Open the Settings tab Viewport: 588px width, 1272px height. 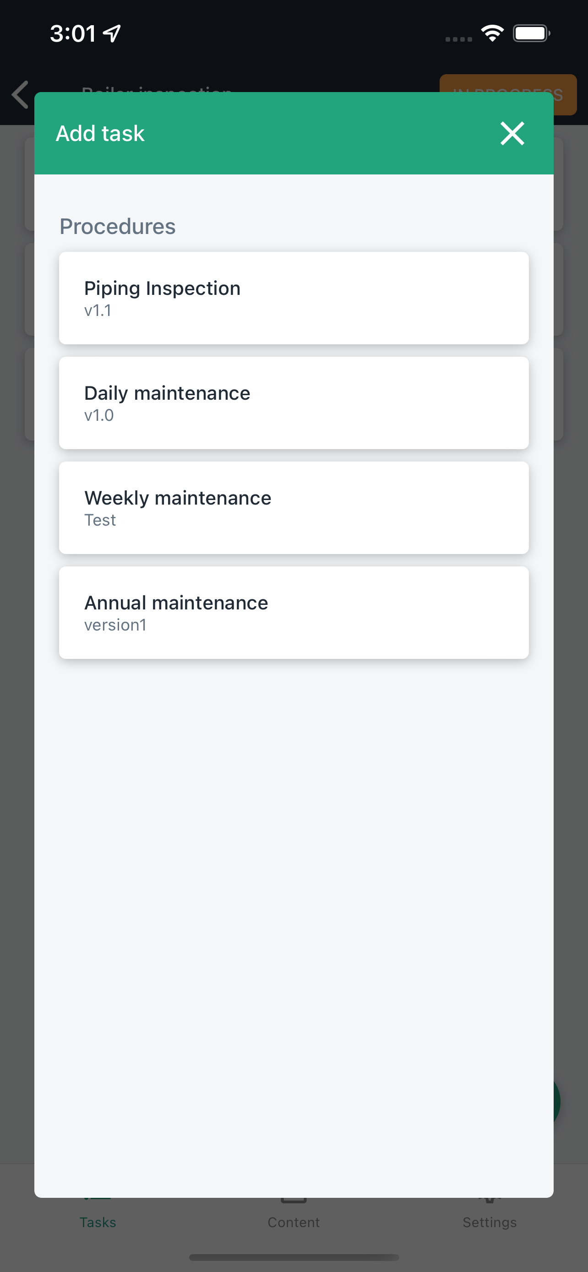click(x=490, y=1222)
